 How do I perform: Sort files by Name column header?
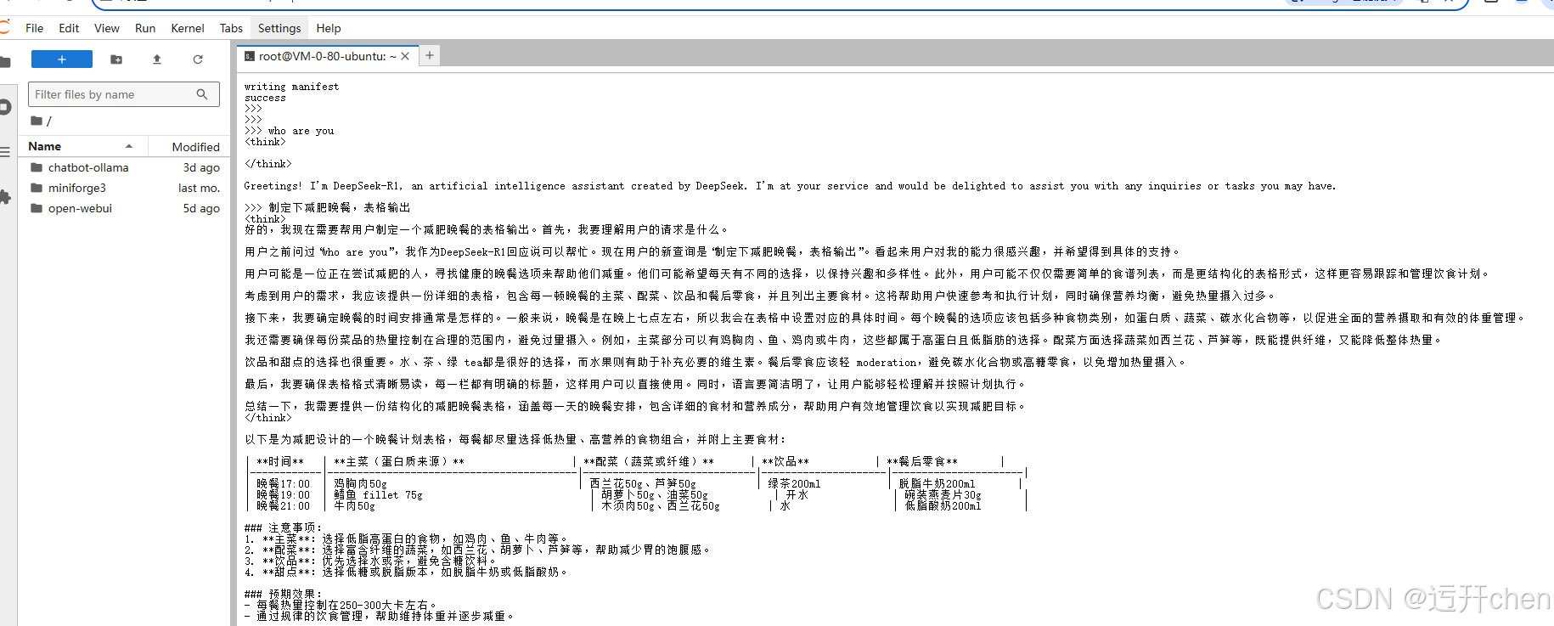point(82,146)
